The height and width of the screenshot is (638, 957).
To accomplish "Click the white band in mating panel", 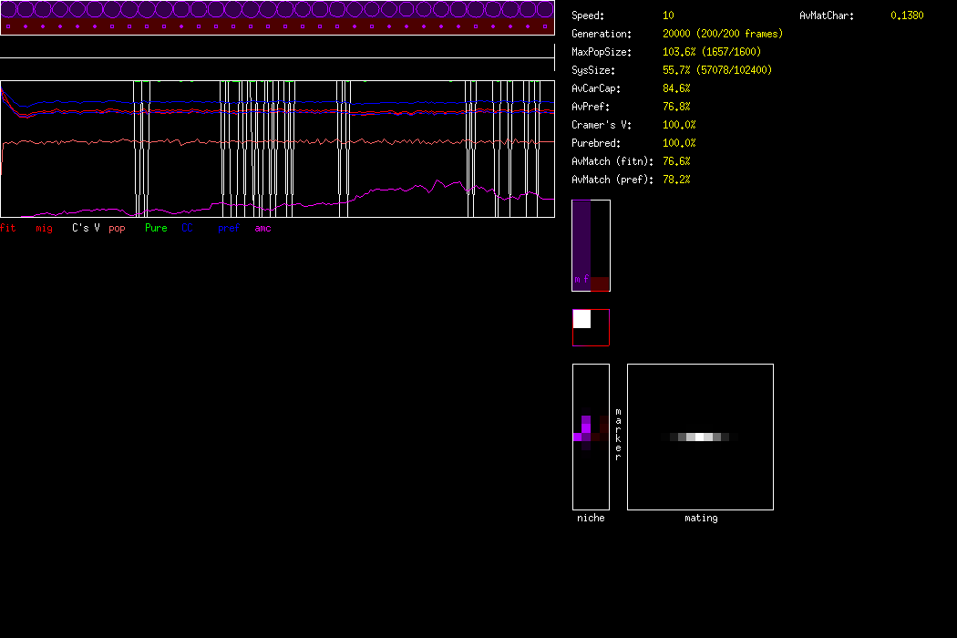I will (699, 437).
